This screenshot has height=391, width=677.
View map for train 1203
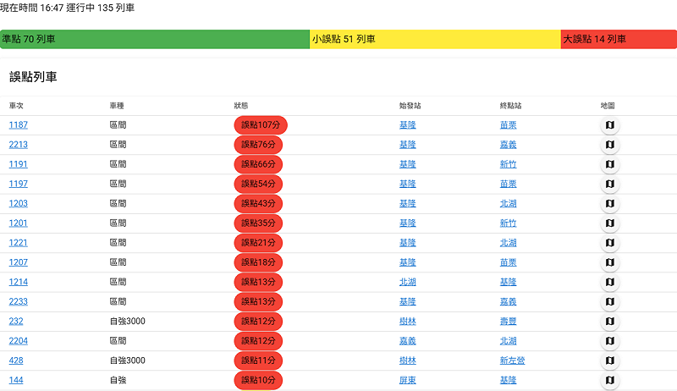tap(609, 204)
